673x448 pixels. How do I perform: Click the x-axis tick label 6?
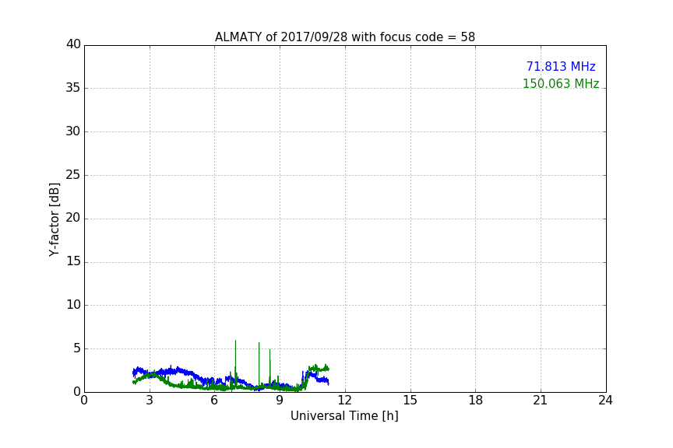[215, 401]
